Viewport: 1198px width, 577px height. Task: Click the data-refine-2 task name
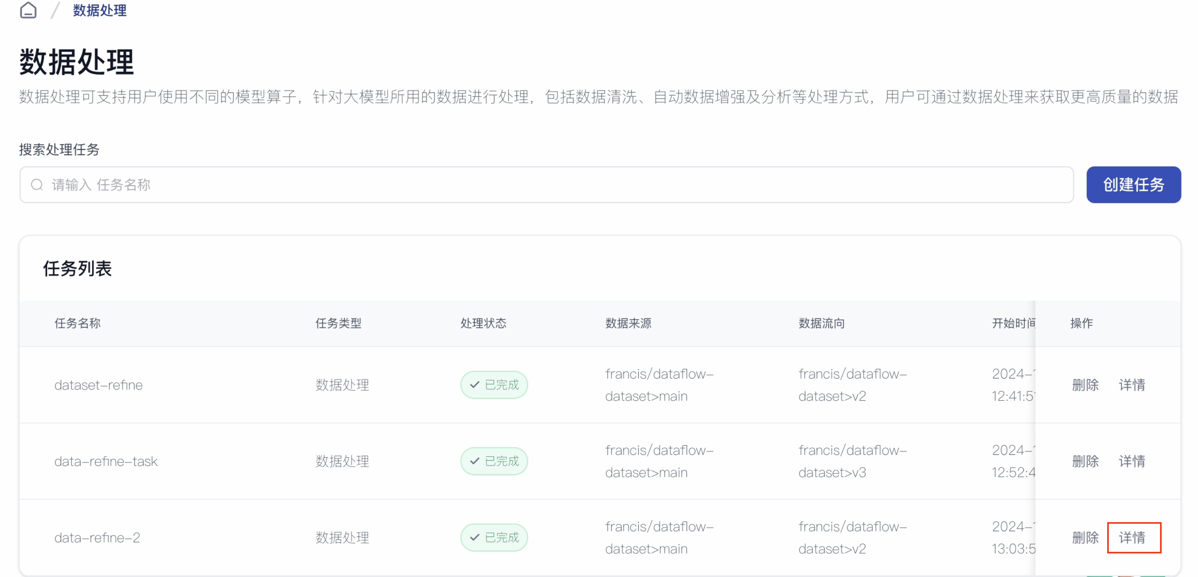(x=97, y=537)
